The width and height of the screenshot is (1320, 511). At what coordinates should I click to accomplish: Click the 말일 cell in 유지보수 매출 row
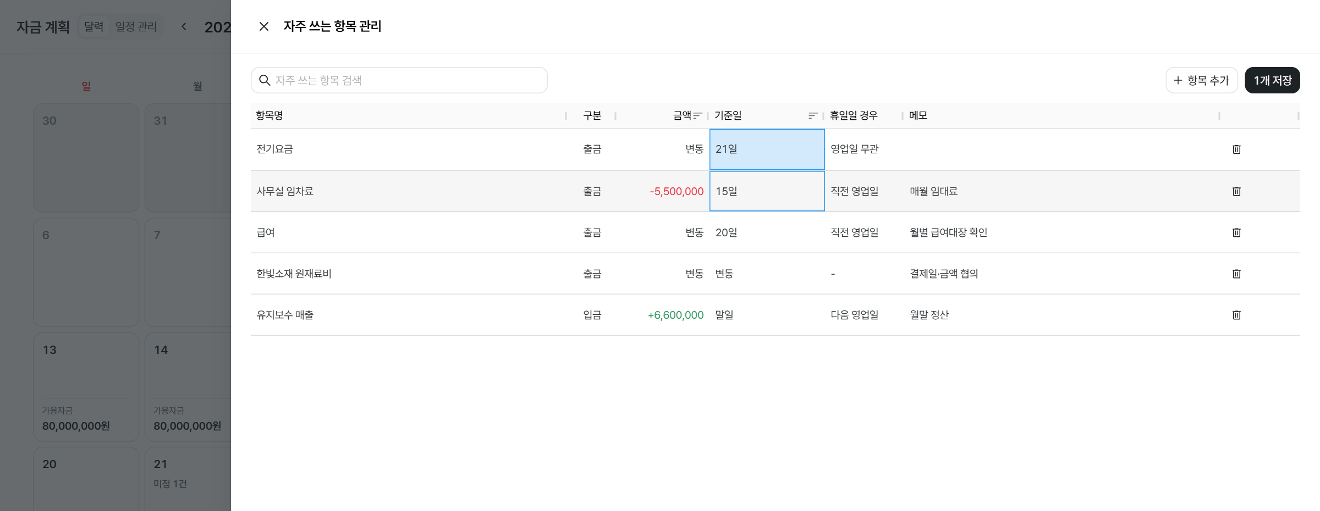(767, 315)
